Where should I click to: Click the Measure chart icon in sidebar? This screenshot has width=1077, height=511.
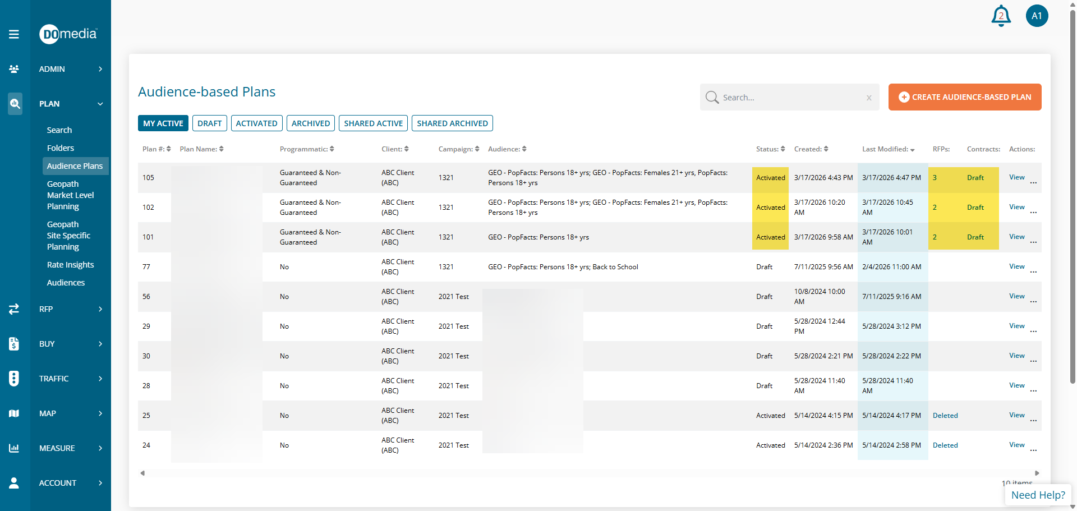14,448
